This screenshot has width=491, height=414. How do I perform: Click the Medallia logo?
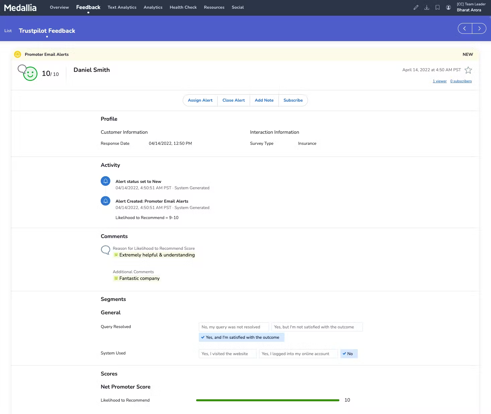pyautogui.click(x=20, y=8)
